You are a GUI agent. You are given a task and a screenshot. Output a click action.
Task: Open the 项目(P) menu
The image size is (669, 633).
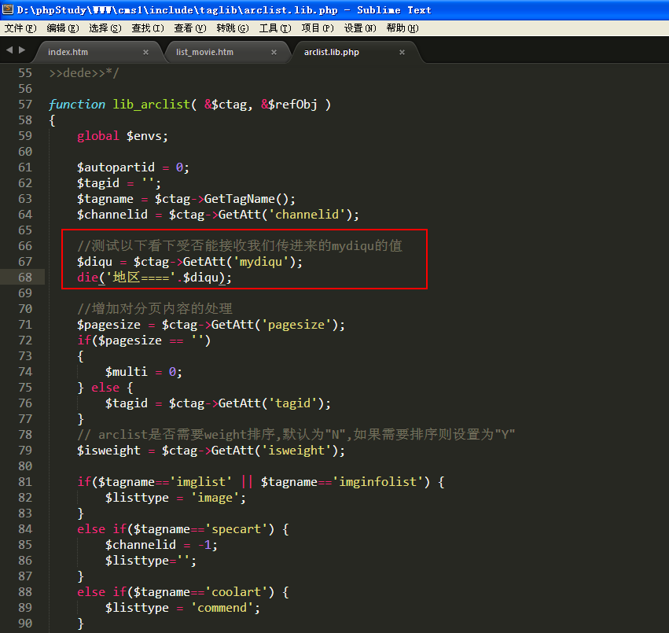point(318,28)
